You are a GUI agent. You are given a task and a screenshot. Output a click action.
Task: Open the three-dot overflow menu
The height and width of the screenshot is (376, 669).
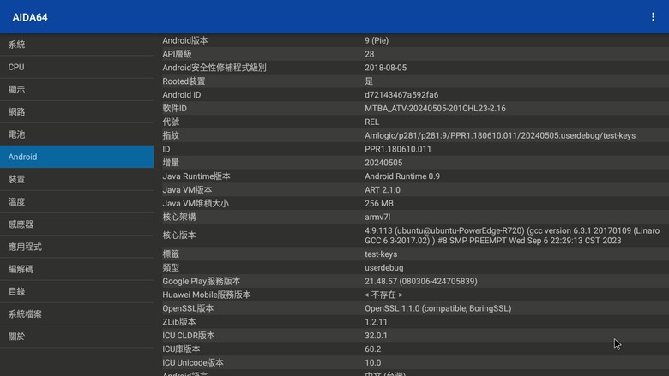tap(653, 17)
